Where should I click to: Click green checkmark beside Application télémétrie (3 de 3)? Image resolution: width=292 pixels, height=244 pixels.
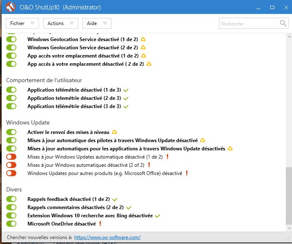126,107
